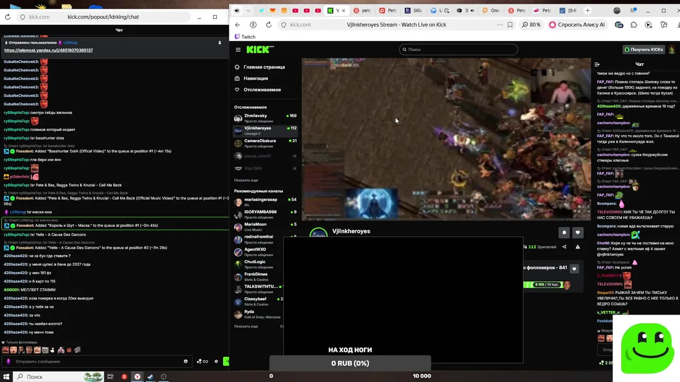
Task: Click the kicks balance icon in popout chat
Action: tap(202, 361)
